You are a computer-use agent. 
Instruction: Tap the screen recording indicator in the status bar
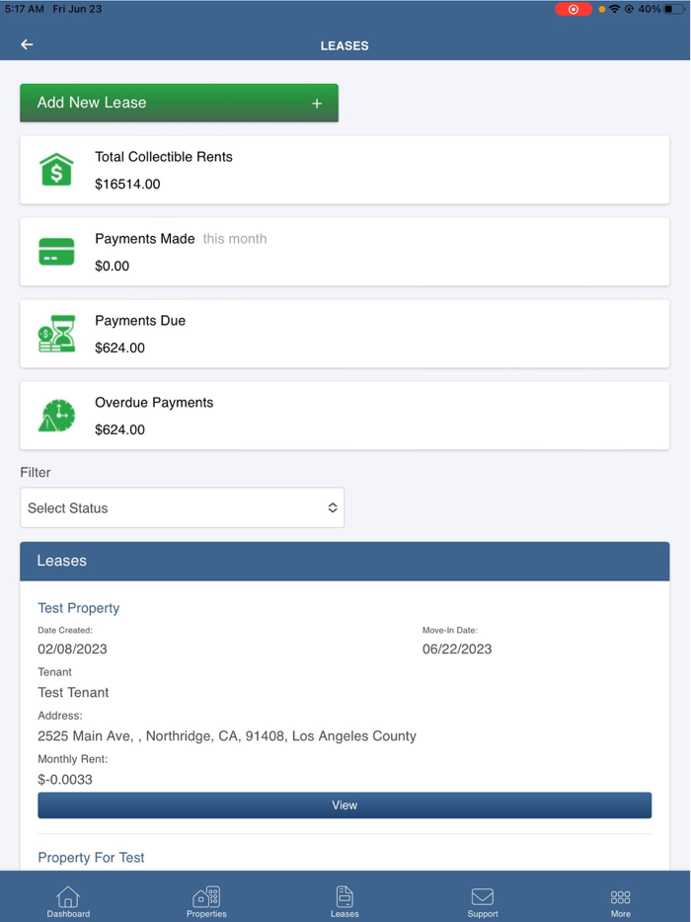point(574,8)
